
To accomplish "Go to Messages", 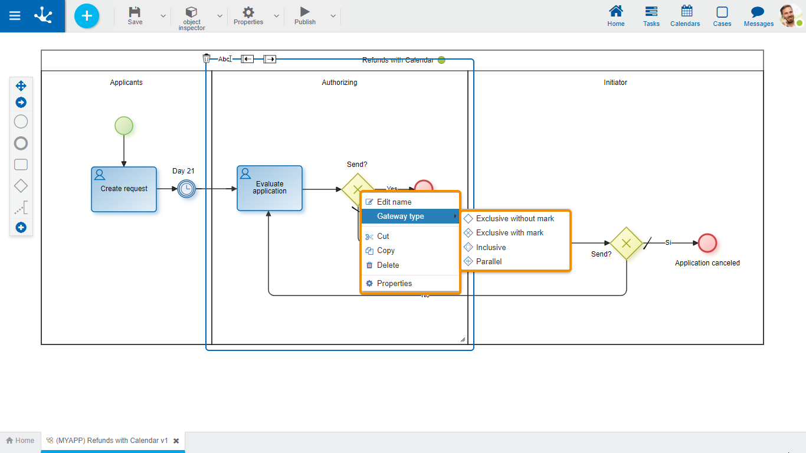I will (758, 16).
